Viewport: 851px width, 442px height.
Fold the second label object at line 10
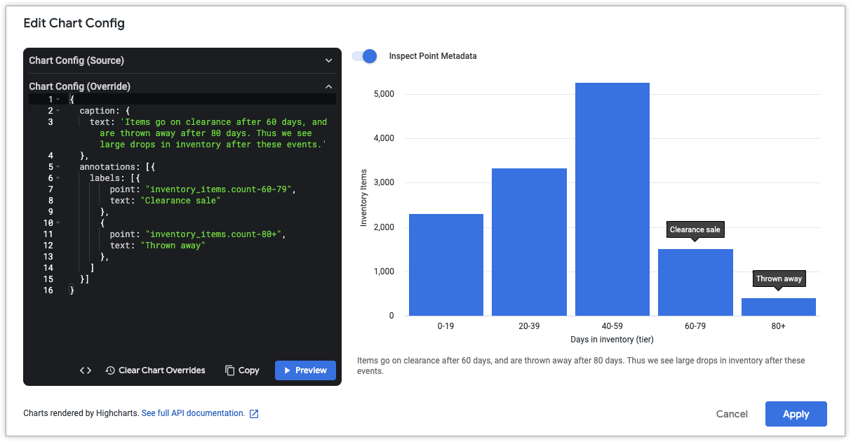coord(58,223)
